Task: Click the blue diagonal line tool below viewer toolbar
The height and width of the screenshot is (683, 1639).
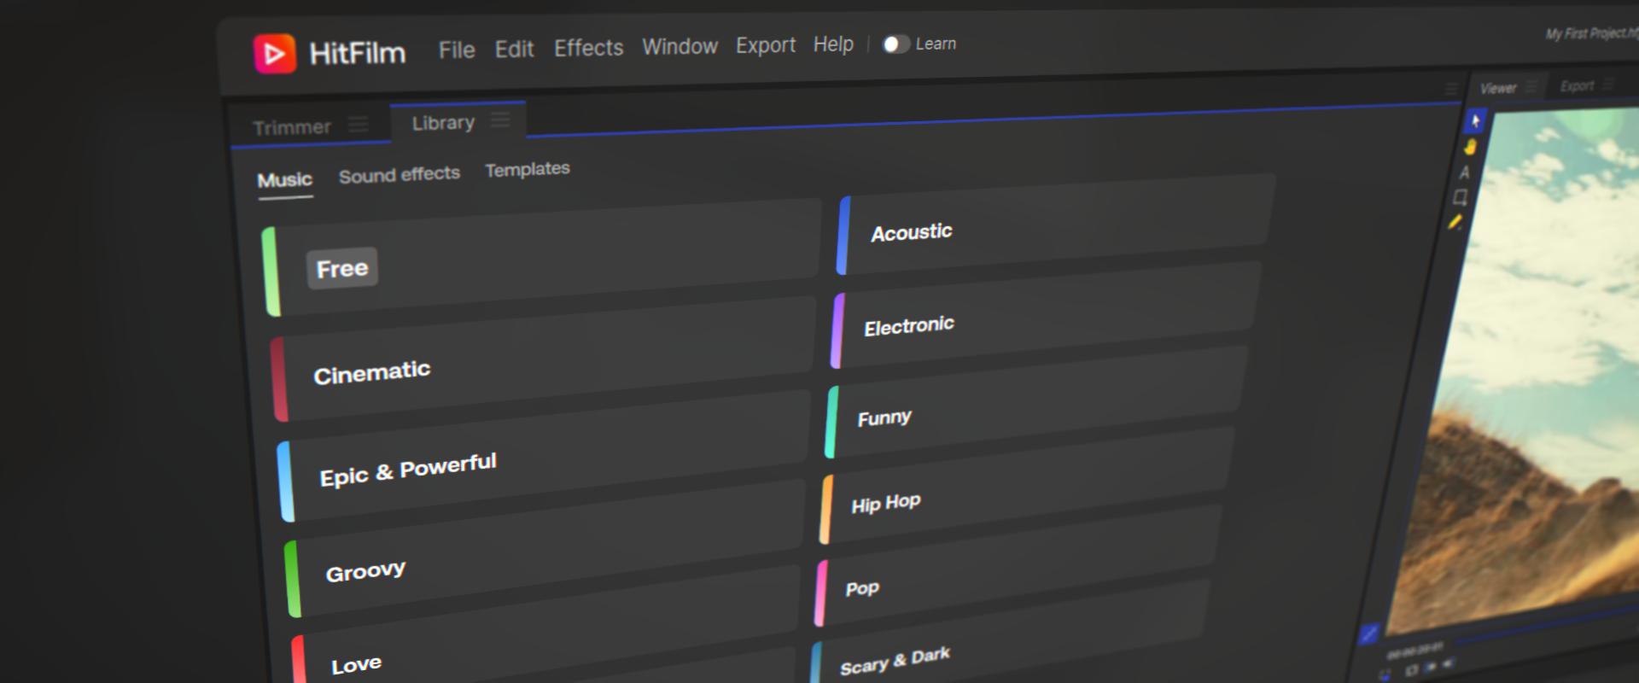Action: point(1368,634)
